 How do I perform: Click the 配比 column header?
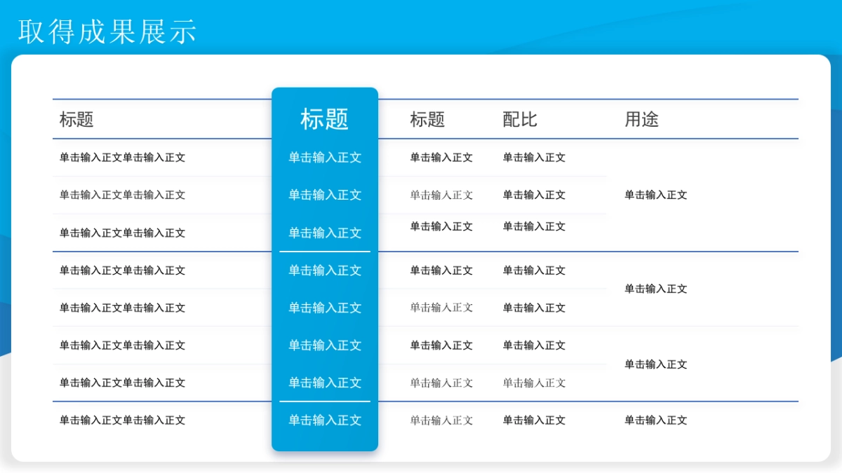(x=519, y=119)
